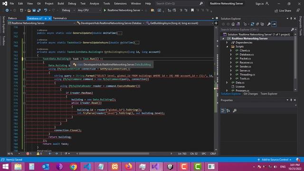Close the Database.cs tab
The image size is (304, 171).
(x=49, y=19)
